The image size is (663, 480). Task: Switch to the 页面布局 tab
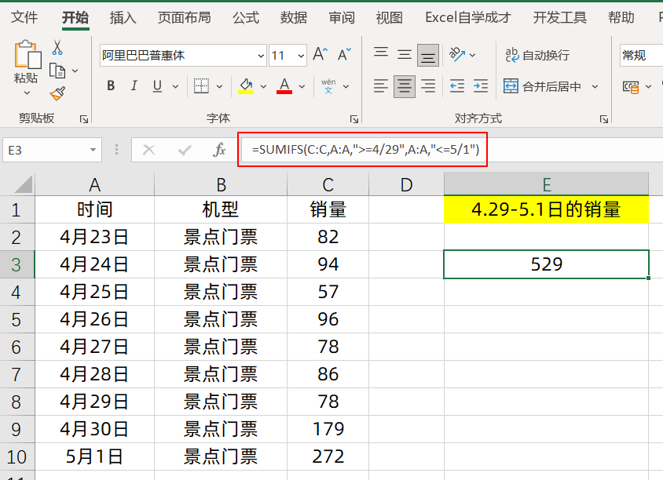(x=185, y=17)
